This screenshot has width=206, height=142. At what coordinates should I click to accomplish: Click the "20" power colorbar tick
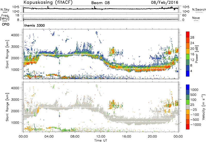pos(192,49)
